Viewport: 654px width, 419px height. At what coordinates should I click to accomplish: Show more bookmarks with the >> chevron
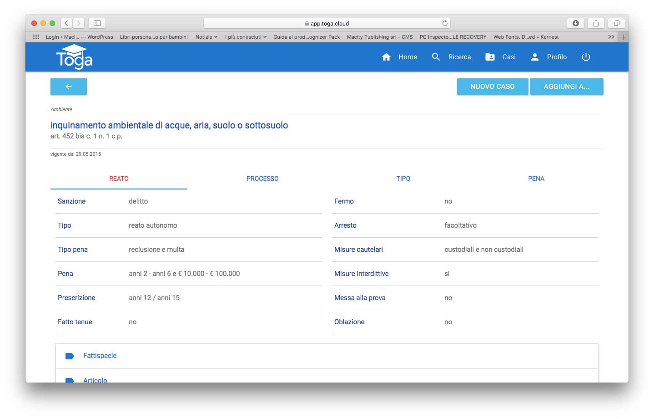611,37
